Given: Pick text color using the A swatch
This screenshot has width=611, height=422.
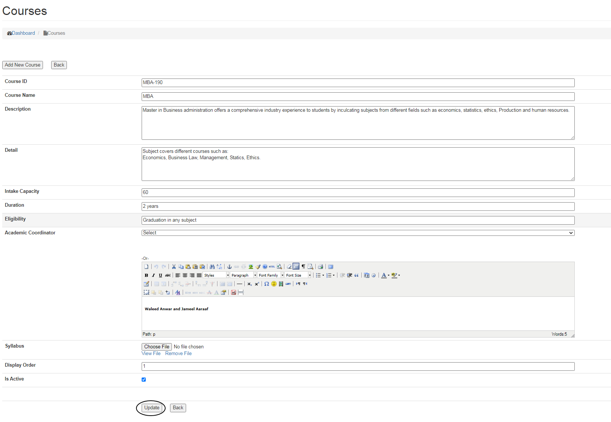Looking at the screenshot, I should point(384,275).
